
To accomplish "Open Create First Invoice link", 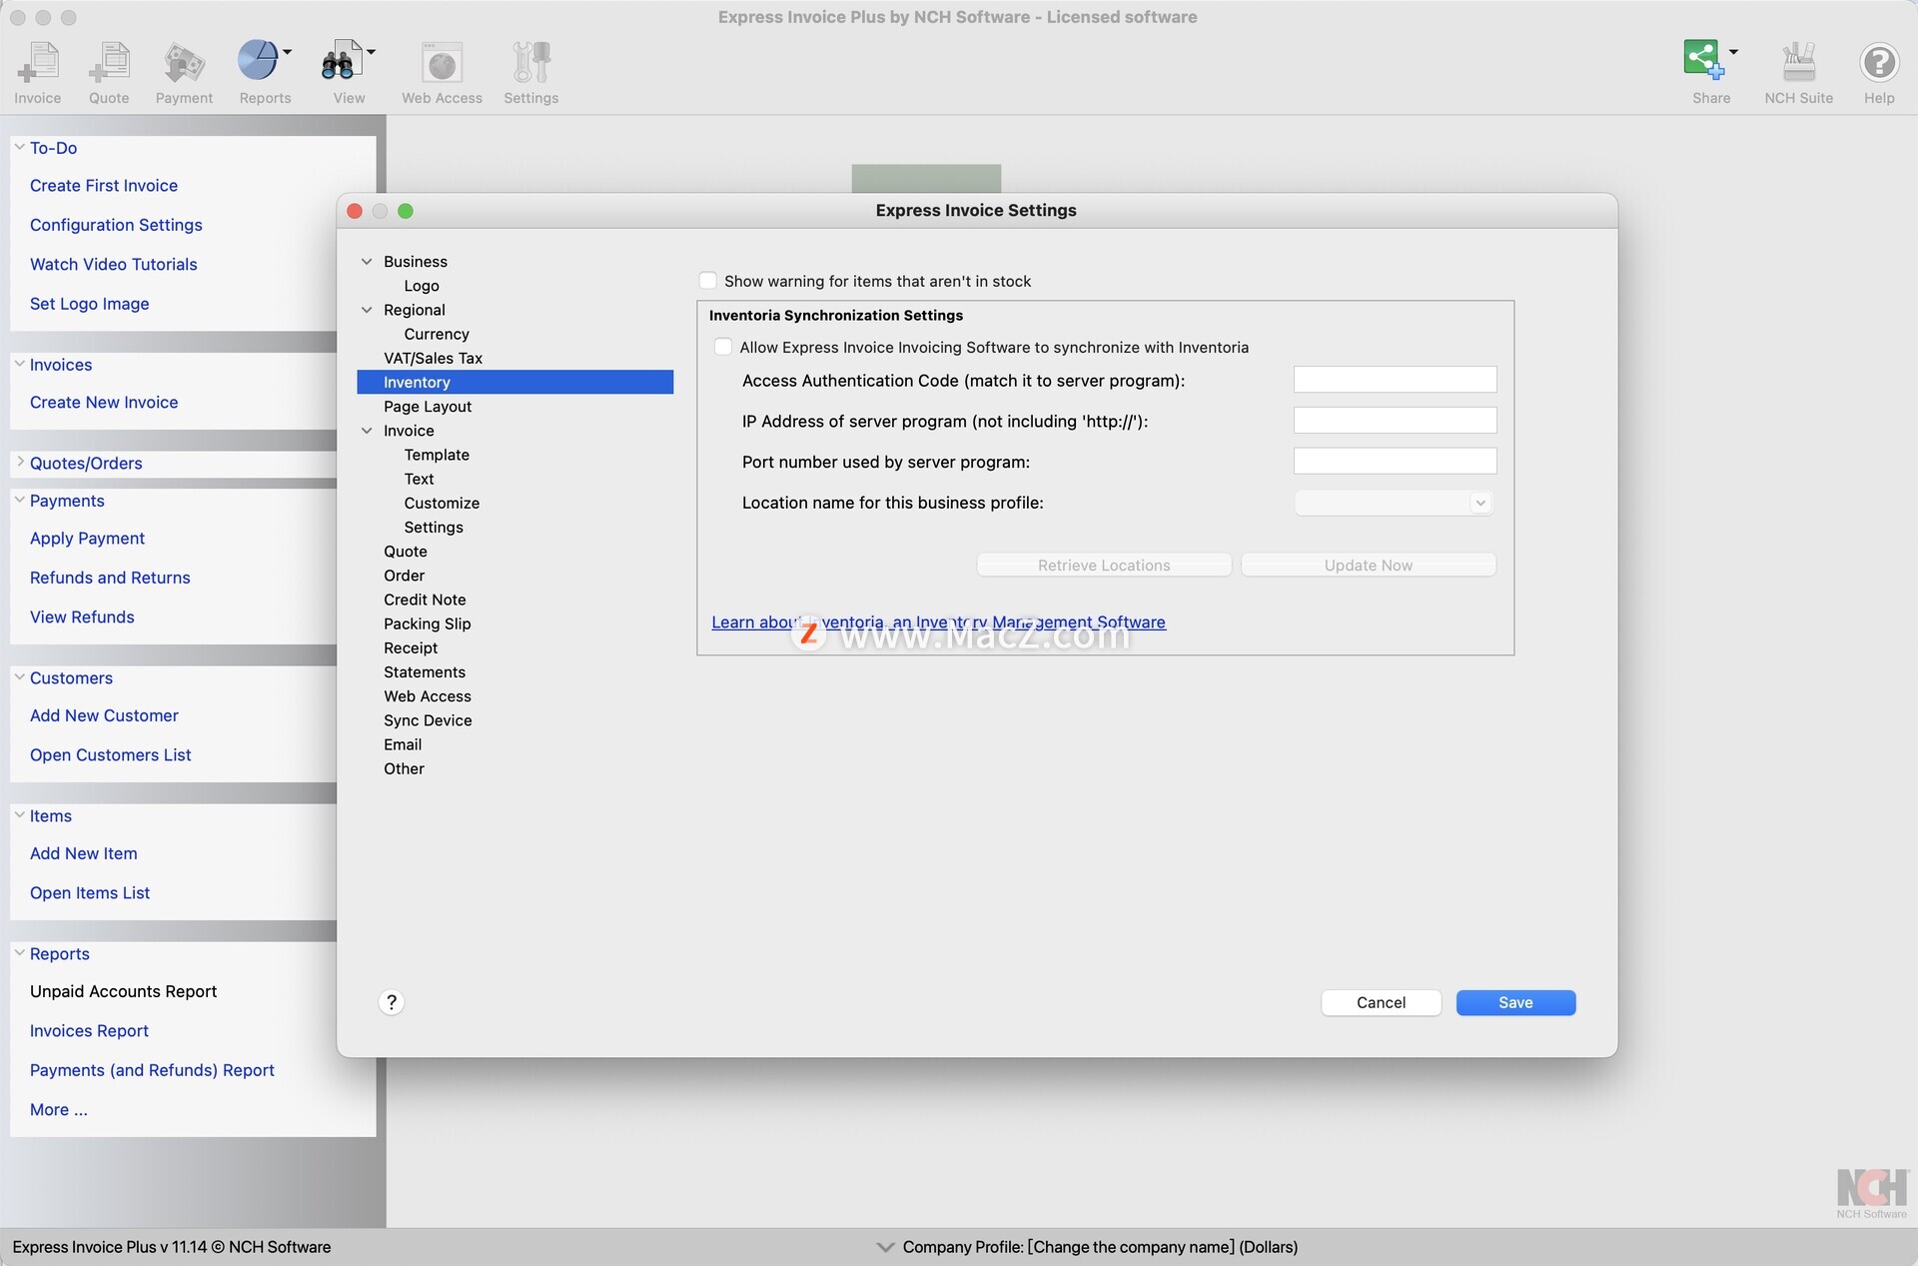I will [x=104, y=186].
